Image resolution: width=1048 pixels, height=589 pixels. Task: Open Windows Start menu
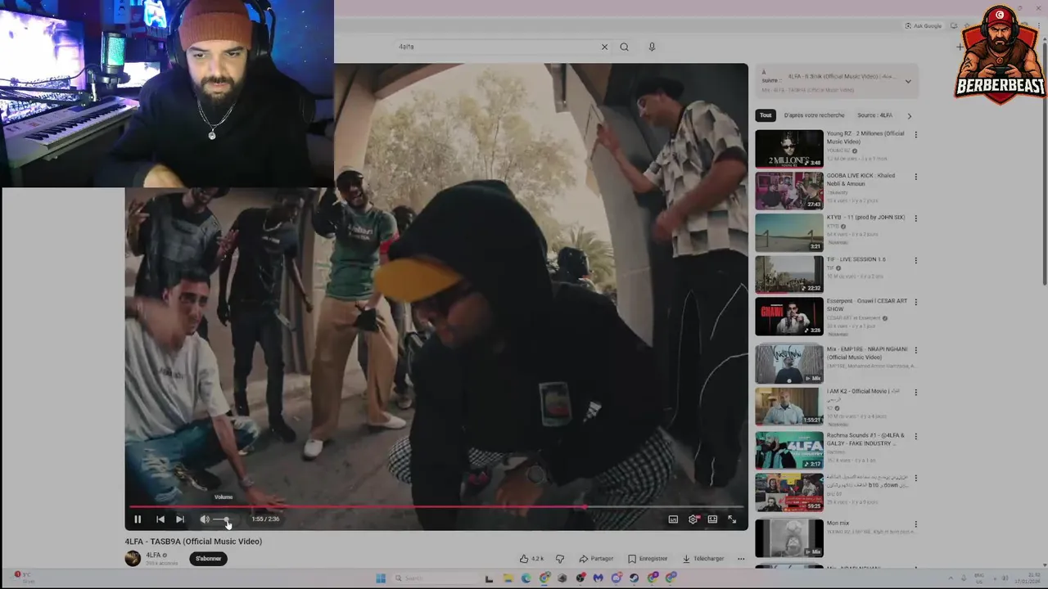tap(381, 578)
